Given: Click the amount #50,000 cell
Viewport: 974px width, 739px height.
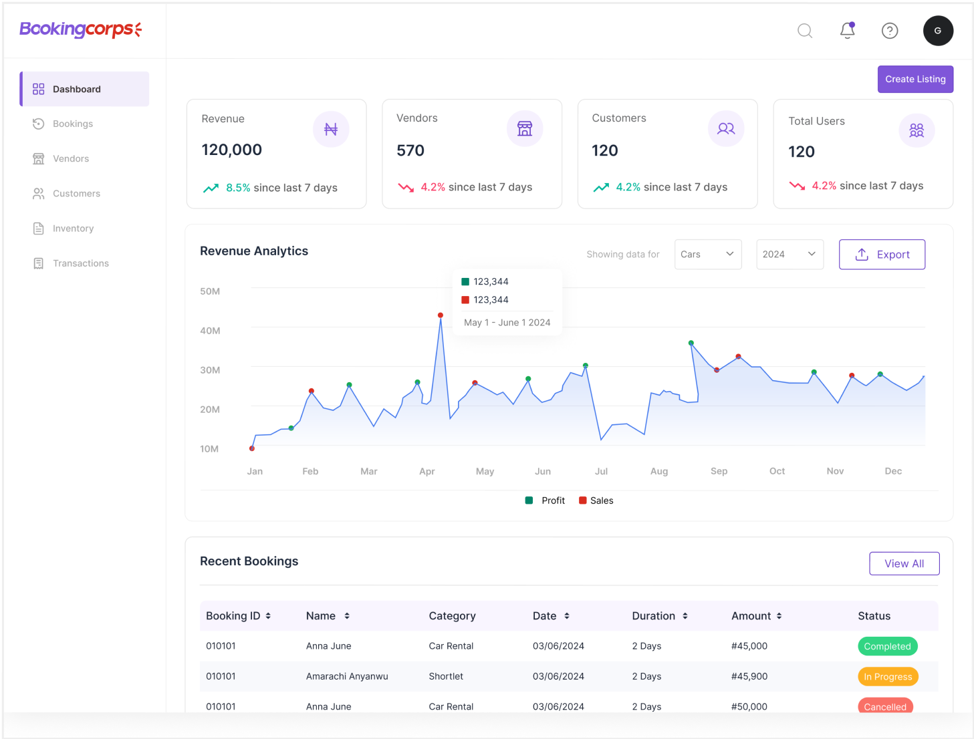Looking at the screenshot, I should tap(749, 706).
